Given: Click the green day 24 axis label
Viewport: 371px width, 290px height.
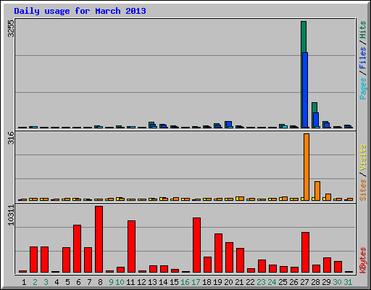Looking at the screenshot, I should [272, 282].
